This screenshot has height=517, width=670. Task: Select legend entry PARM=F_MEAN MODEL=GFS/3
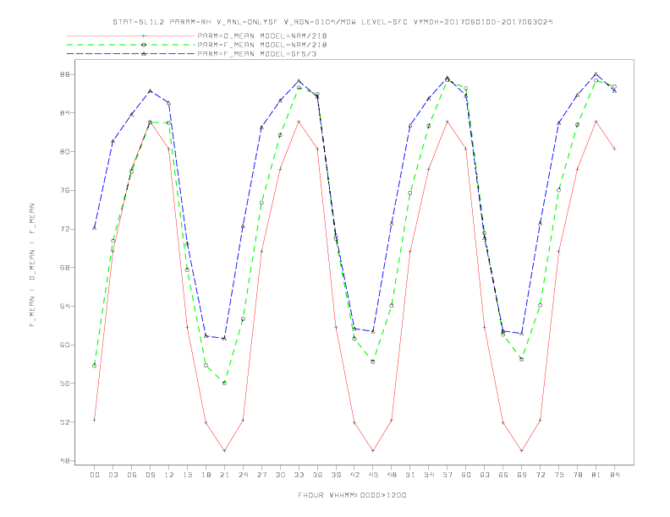257,54
